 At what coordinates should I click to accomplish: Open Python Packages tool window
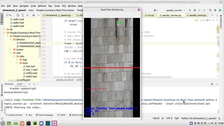coord(44,115)
